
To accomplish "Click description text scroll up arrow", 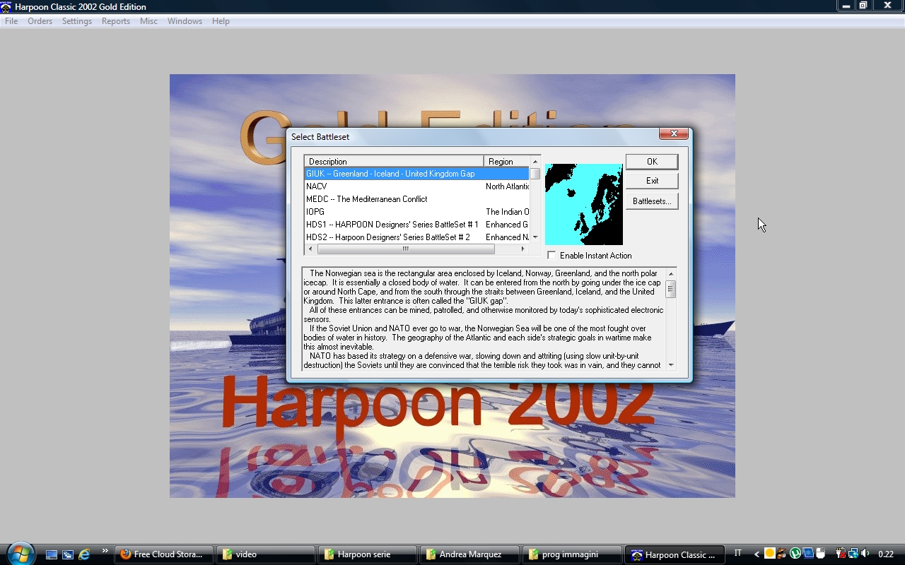I will click(x=671, y=273).
